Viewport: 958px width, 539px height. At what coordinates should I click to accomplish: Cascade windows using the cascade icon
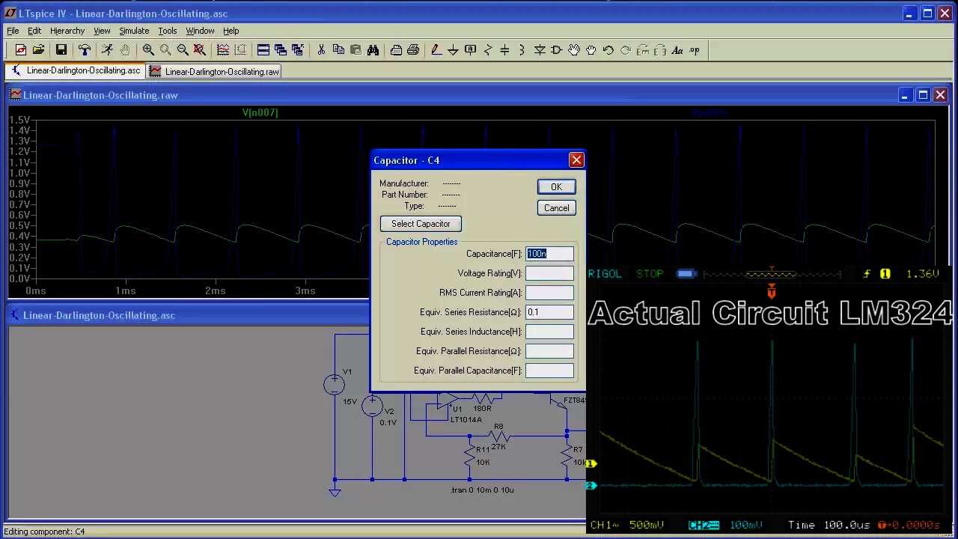tap(281, 50)
